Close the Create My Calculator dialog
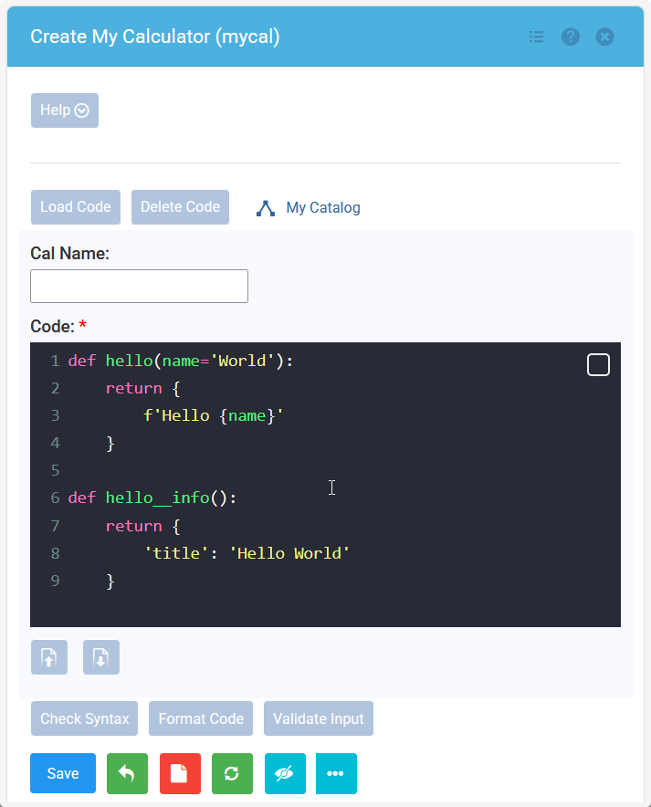This screenshot has width=651, height=807. tap(604, 37)
